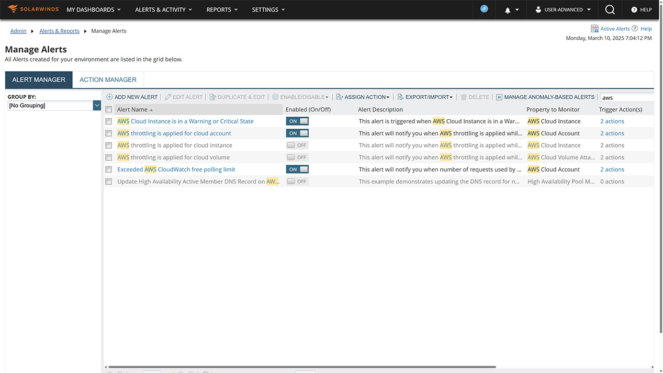Click the Edit Alert pencil icon
The image size is (663, 373).
tap(166, 97)
